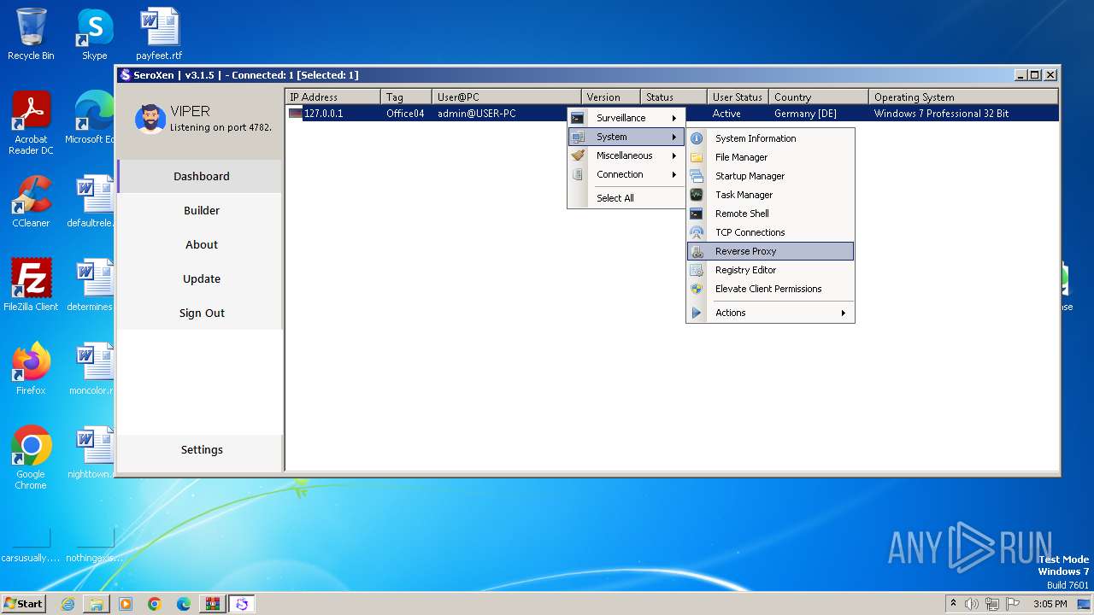
Task: Expand the Actions submenu arrow
Action: coord(843,313)
